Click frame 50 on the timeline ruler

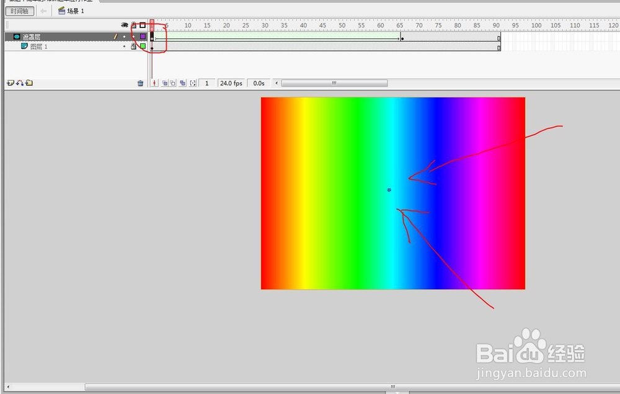[342, 25]
